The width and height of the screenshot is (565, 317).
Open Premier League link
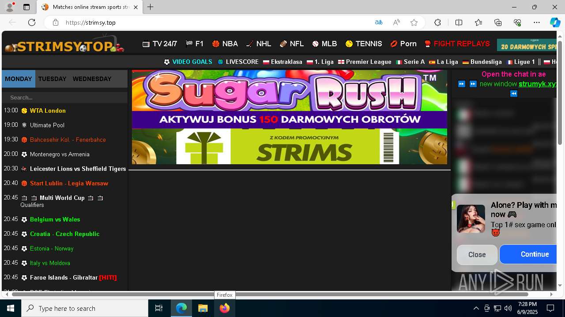click(x=365, y=62)
